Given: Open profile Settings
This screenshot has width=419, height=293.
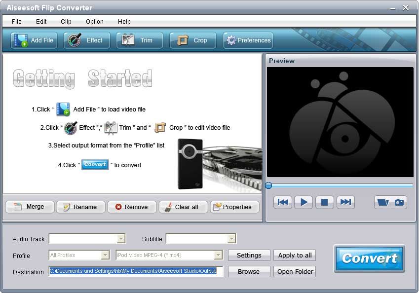Looking at the screenshot, I should [x=249, y=256].
